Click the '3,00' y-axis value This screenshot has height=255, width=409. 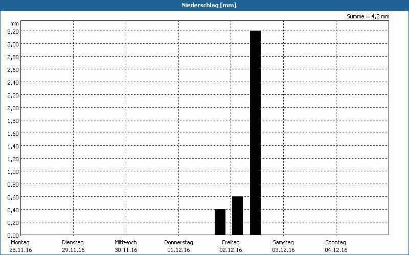tap(13, 44)
